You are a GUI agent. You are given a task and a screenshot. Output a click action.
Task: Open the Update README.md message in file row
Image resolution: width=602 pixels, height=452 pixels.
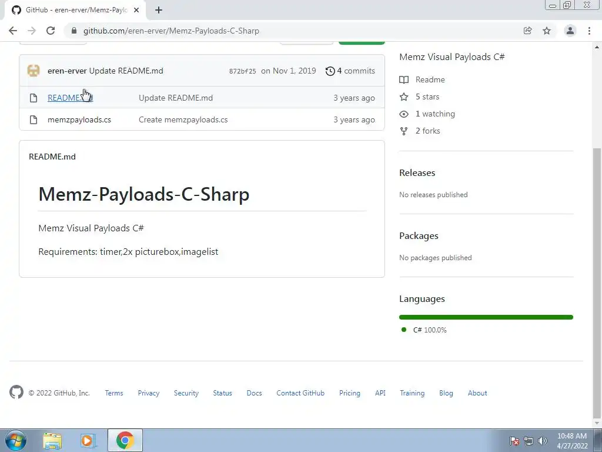point(176,98)
